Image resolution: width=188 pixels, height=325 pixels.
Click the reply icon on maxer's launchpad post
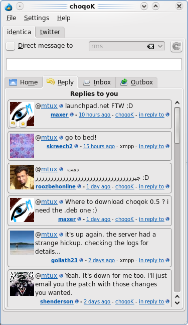(13, 124)
